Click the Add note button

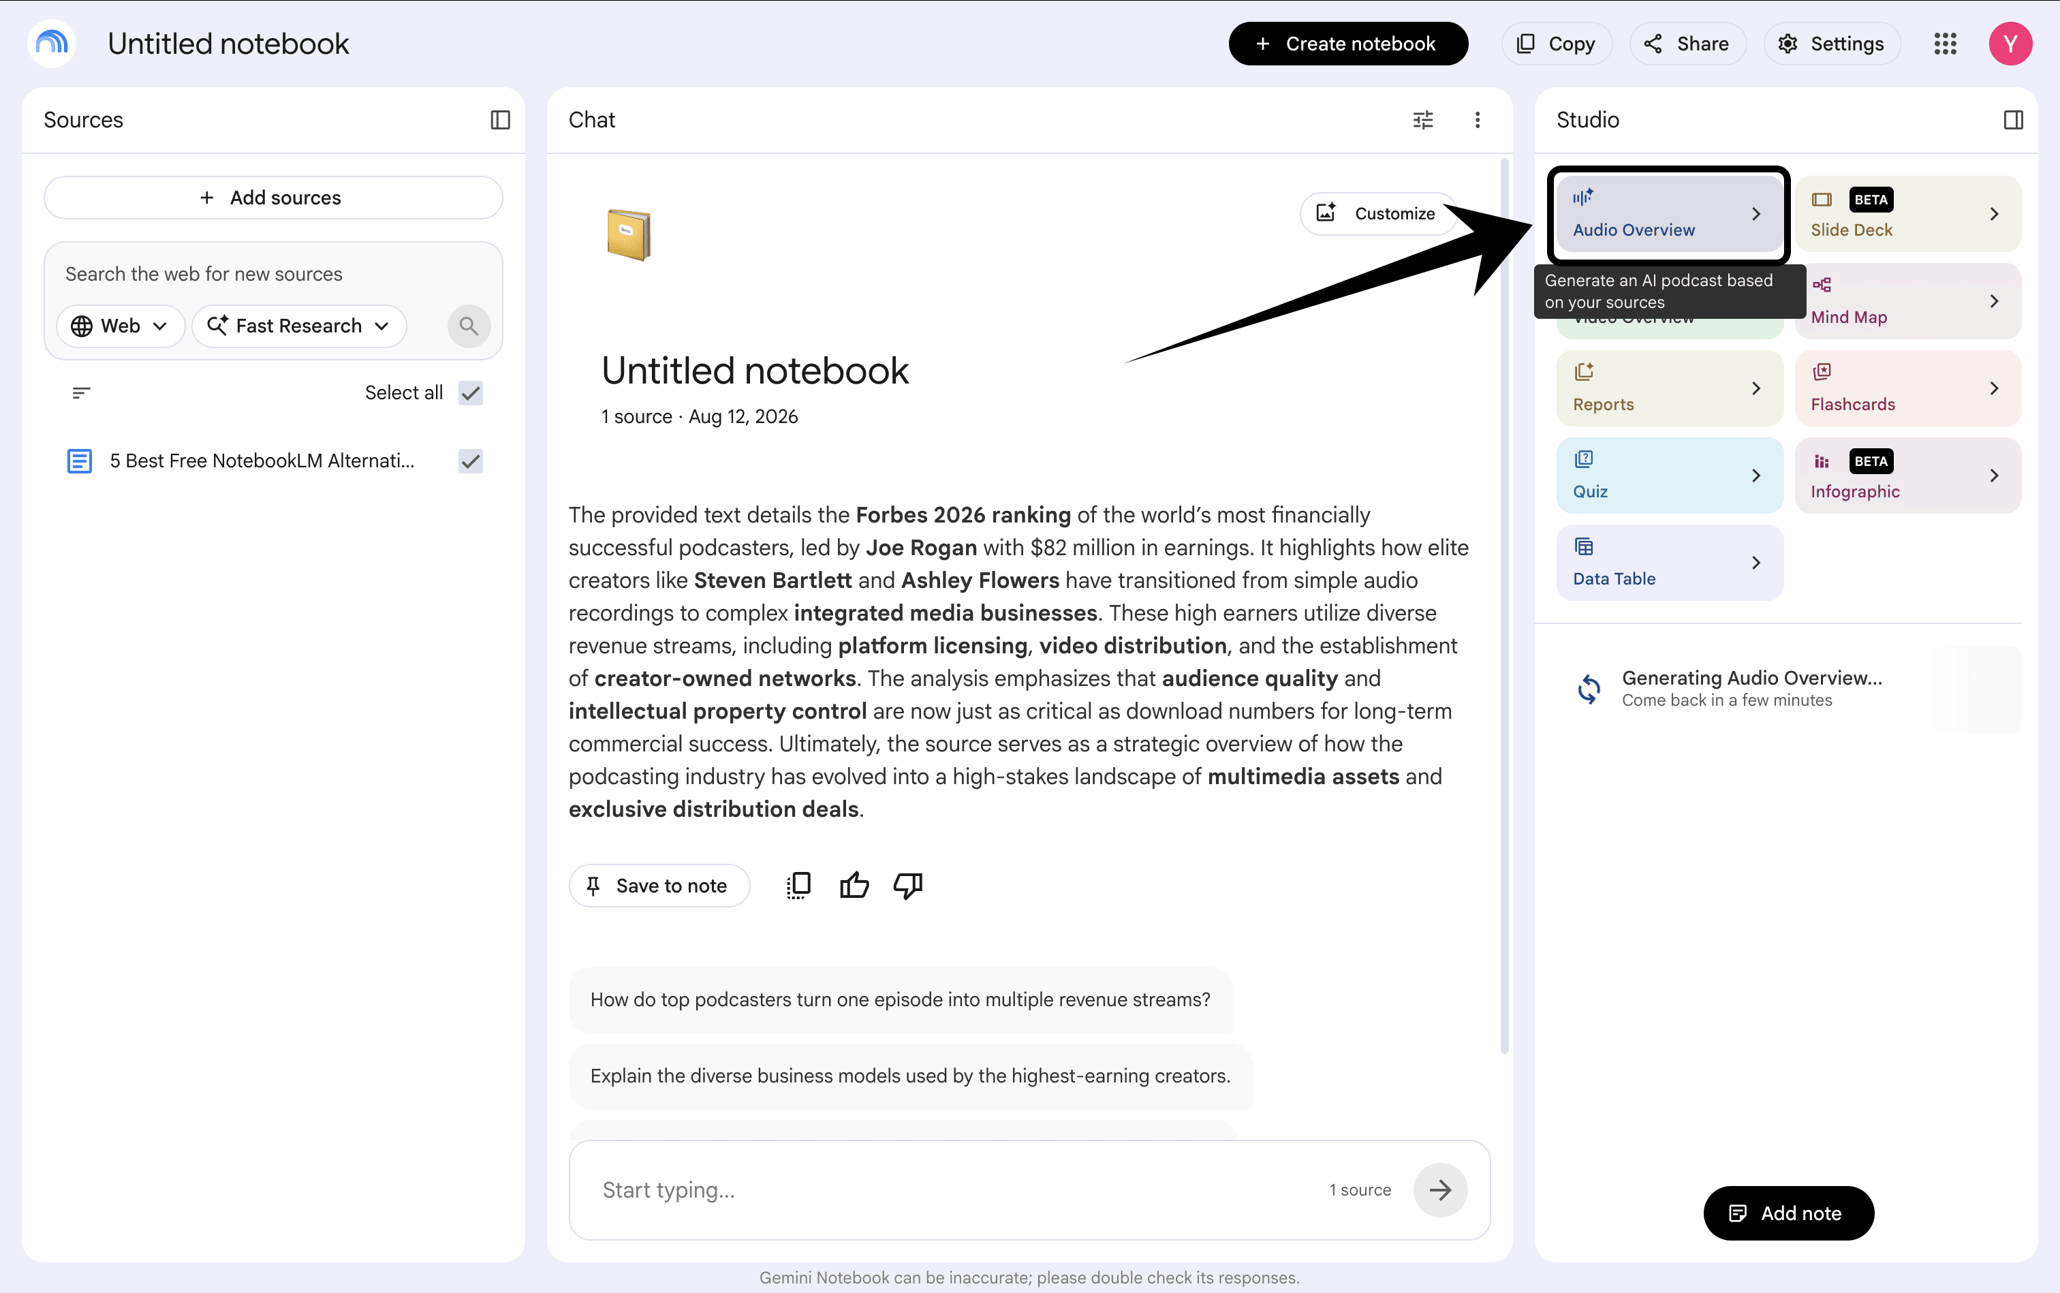[1788, 1213]
